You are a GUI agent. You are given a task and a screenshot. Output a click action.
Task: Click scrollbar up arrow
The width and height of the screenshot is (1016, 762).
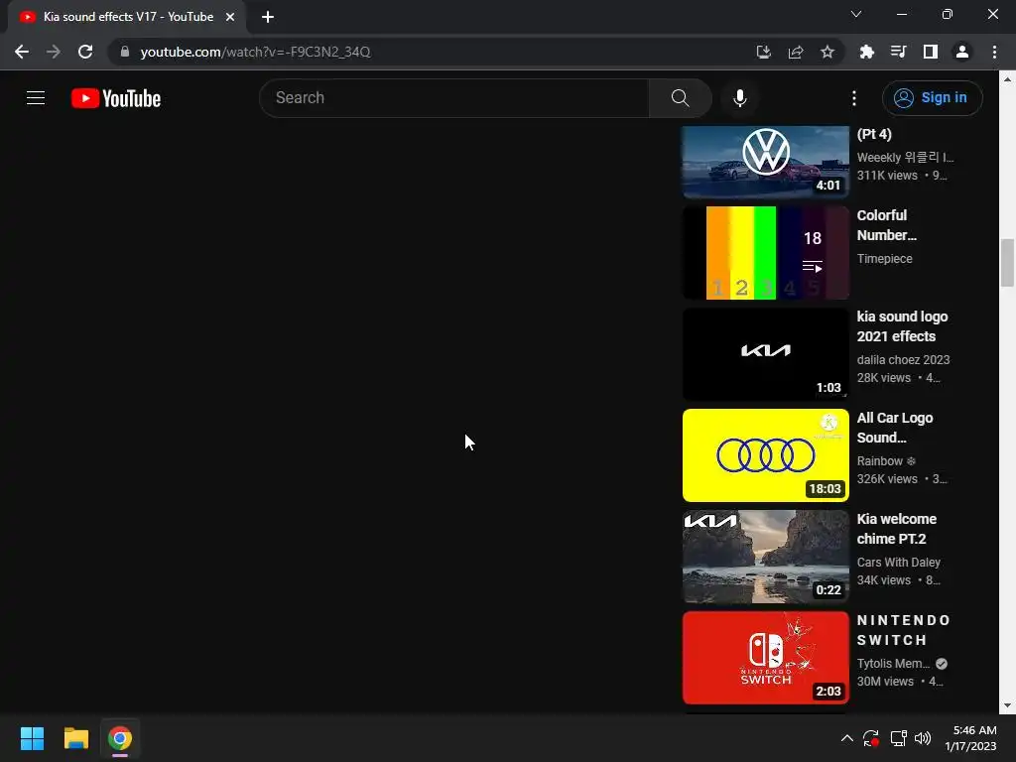pyautogui.click(x=1007, y=79)
